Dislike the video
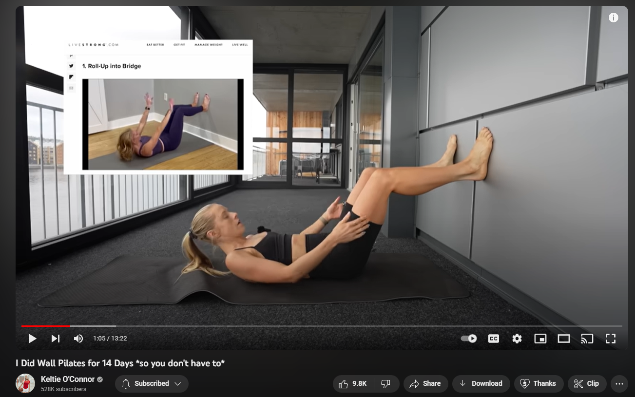This screenshot has width=635, height=397. [x=386, y=383]
